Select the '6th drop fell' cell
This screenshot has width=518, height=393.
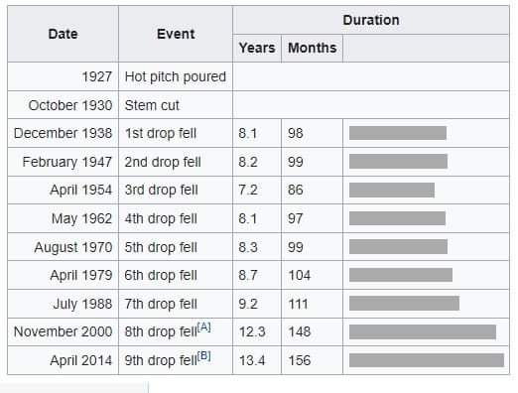(176, 275)
